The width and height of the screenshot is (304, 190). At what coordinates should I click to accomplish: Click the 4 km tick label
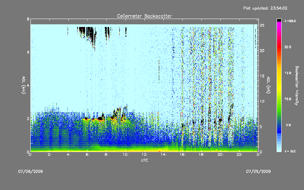28,85
